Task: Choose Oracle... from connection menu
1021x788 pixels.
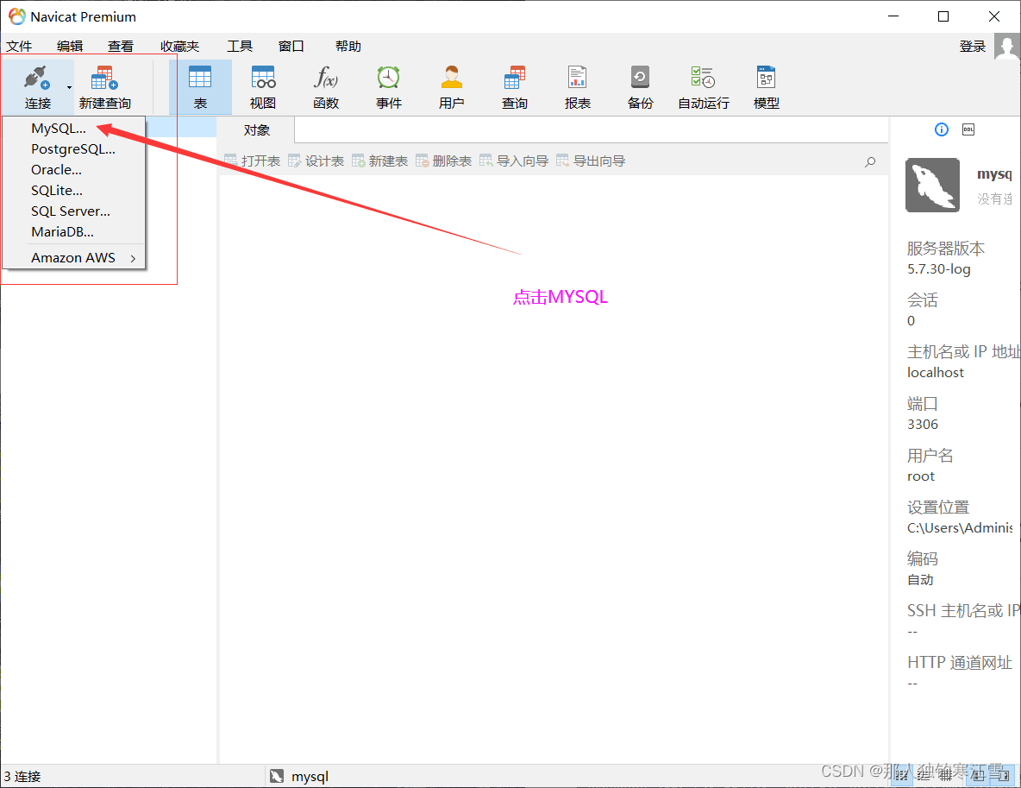Action: 73,170
